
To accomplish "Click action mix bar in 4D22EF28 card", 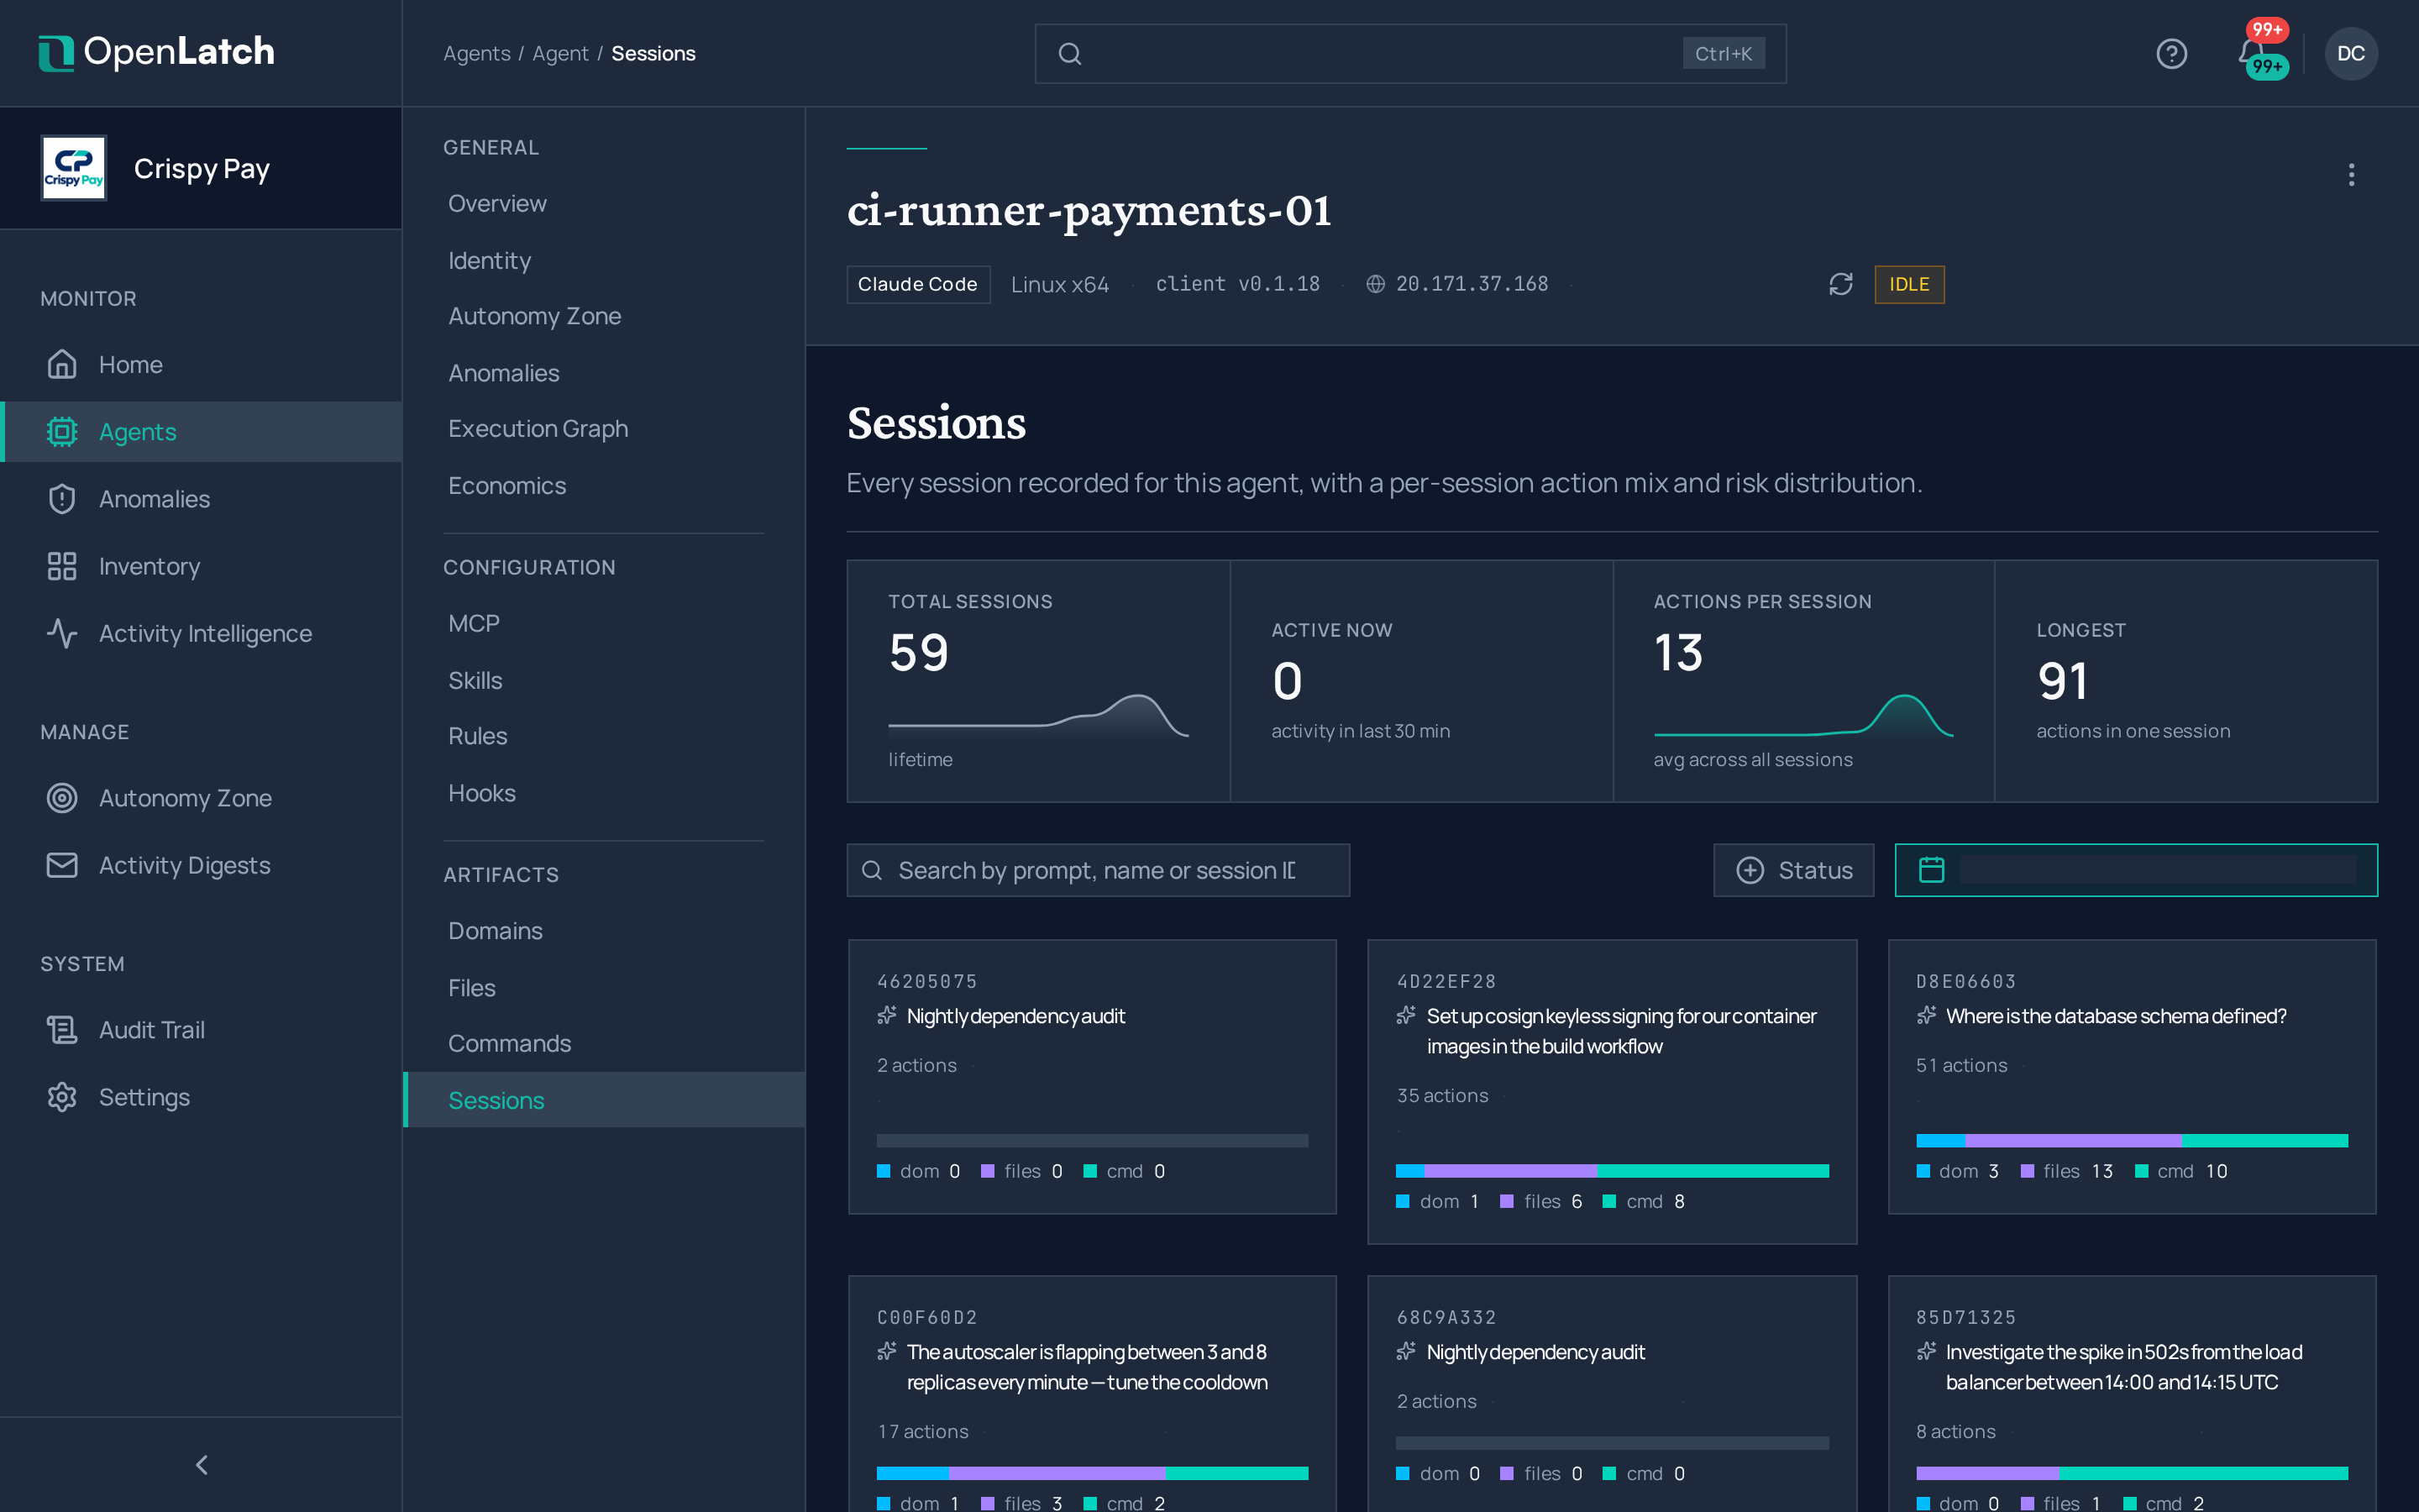I will [1611, 1171].
